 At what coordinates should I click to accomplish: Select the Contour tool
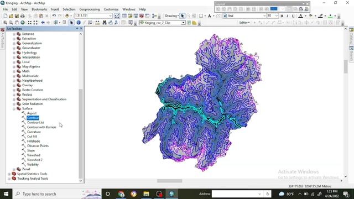pos(33,118)
